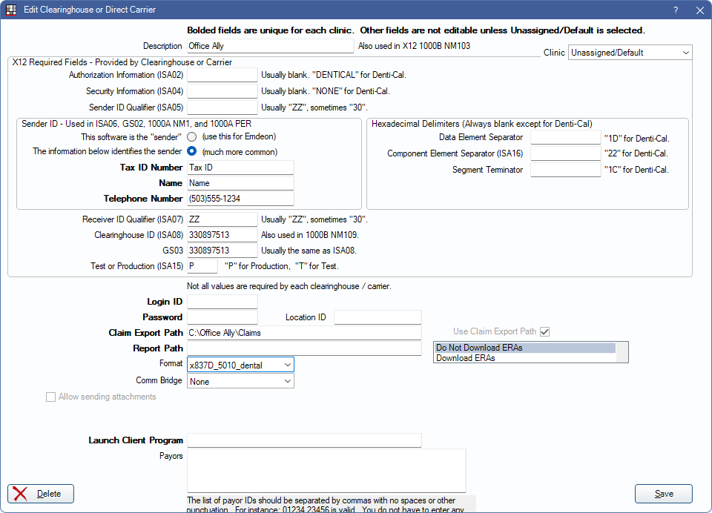Viewport: 712px width, 513px height.
Task: Click into the Description field
Action: tap(270, 46)
